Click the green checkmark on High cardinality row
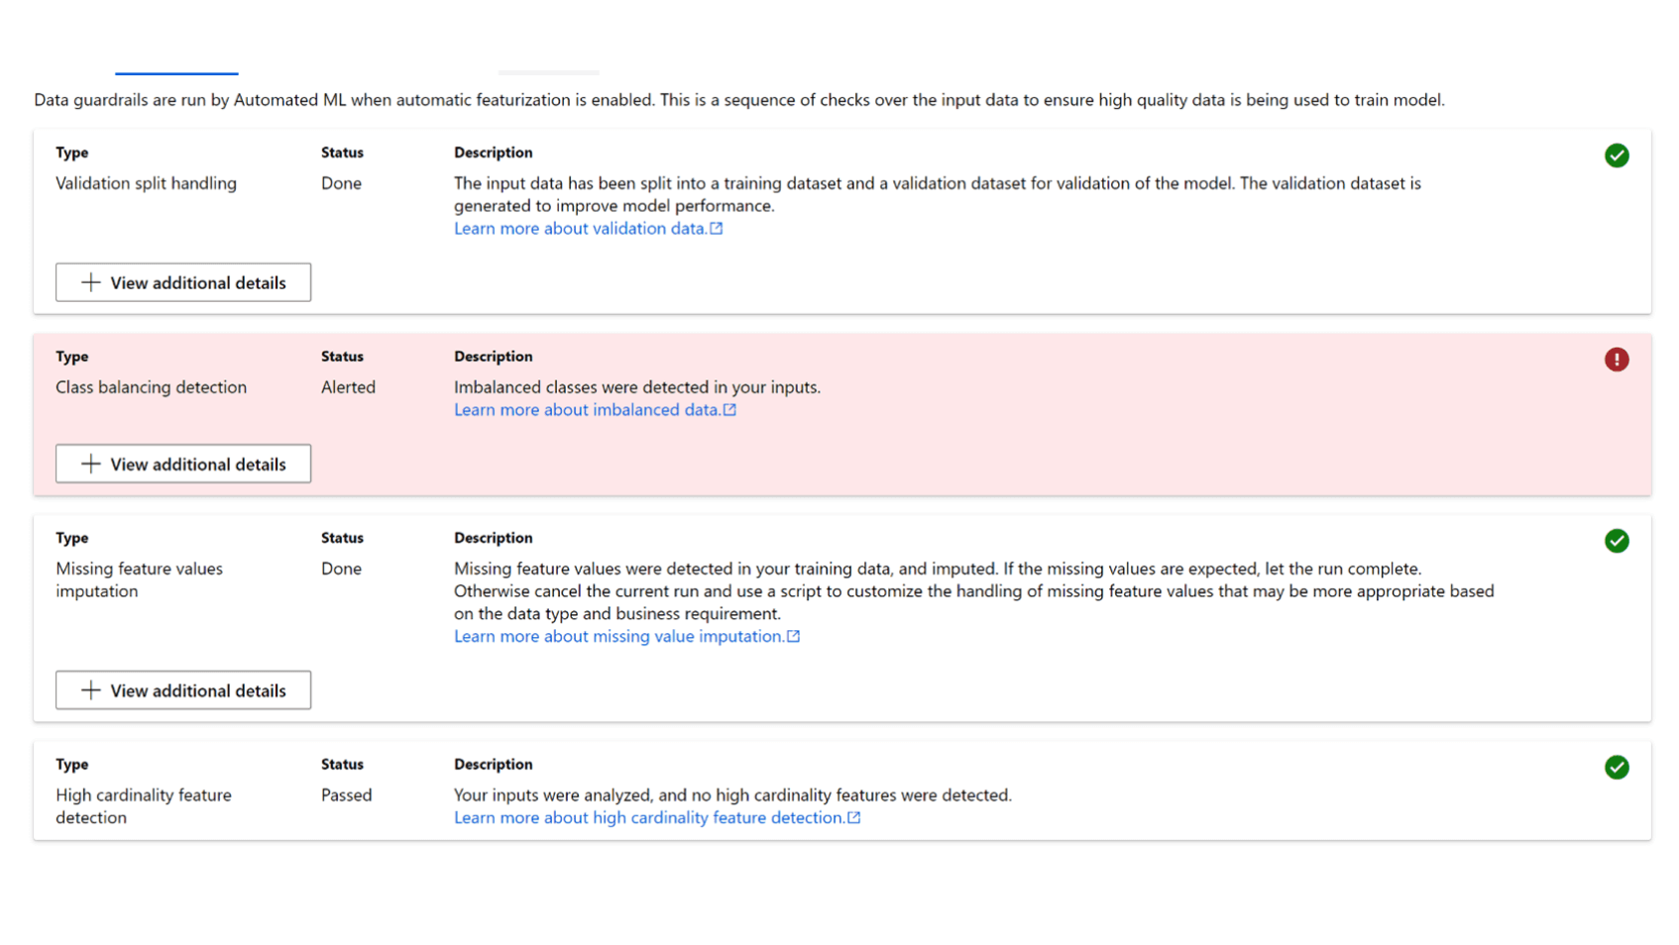The height and width of the screenshot is (945, 1679). (x=1616, y=768)
